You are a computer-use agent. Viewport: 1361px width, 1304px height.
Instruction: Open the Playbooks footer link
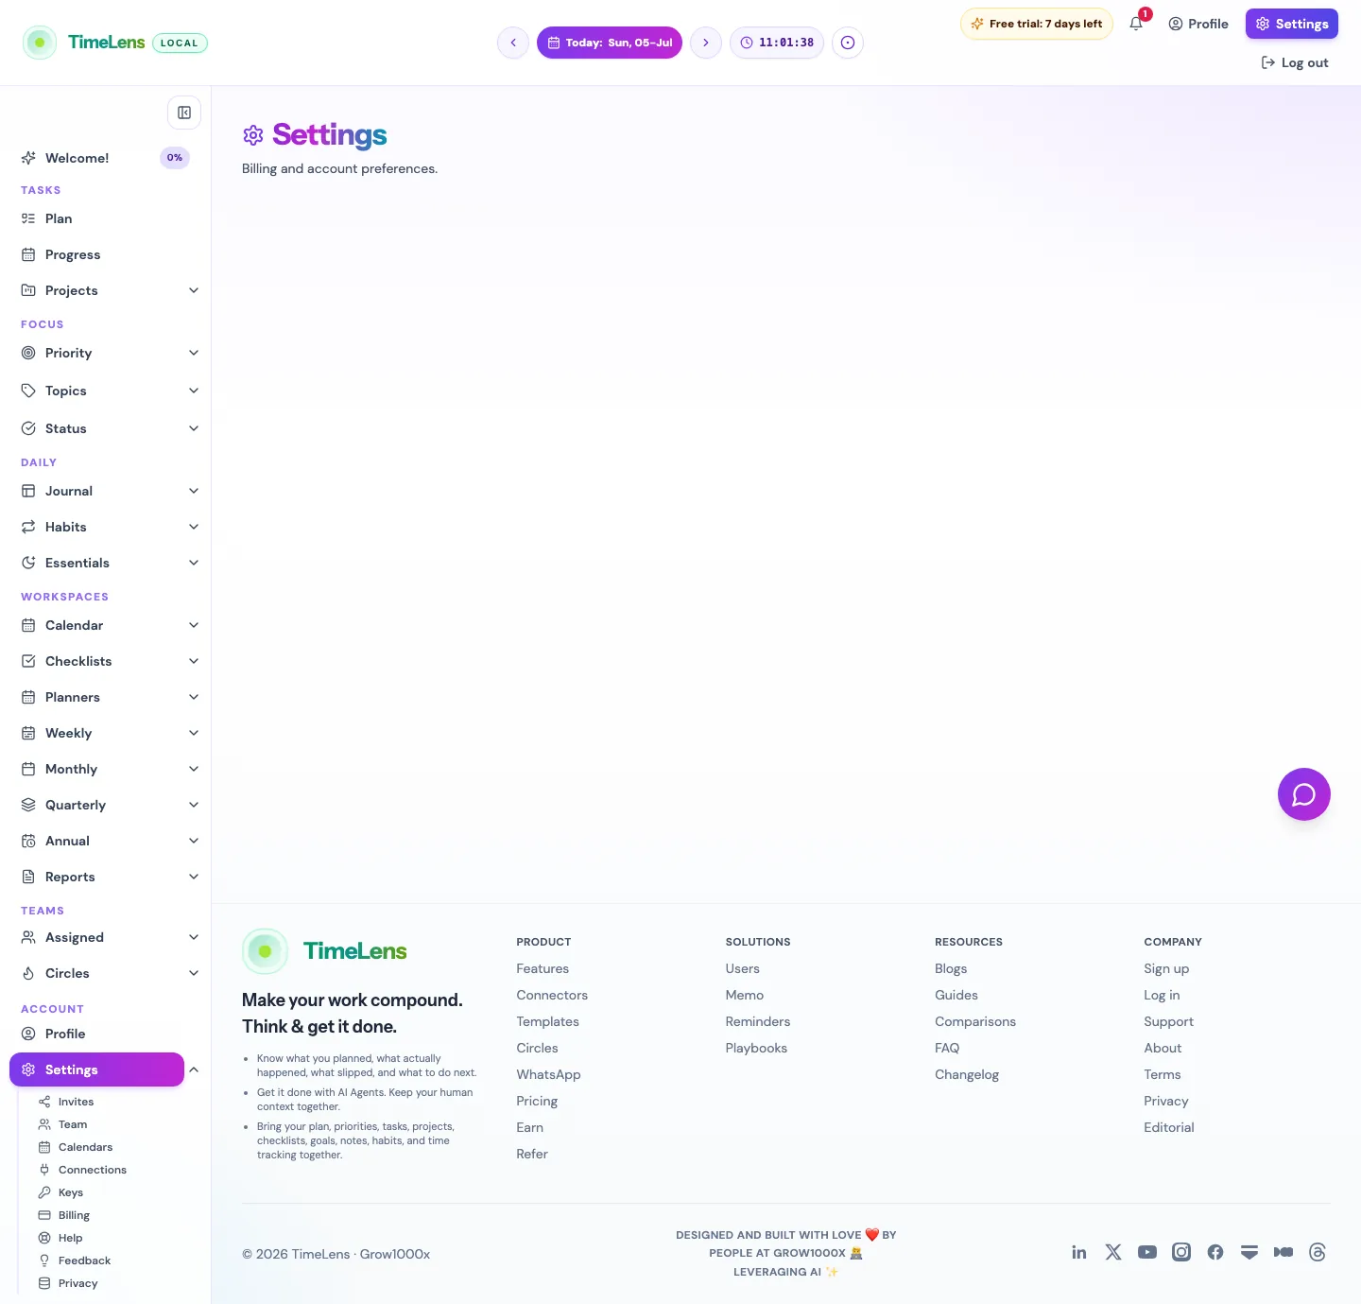pos(756,1048)
